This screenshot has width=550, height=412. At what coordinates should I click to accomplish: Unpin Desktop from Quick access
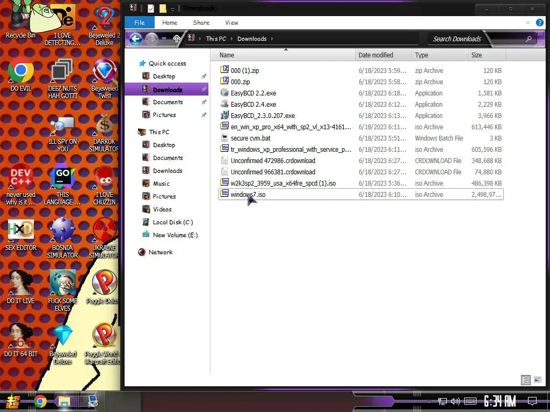(204, 76)
